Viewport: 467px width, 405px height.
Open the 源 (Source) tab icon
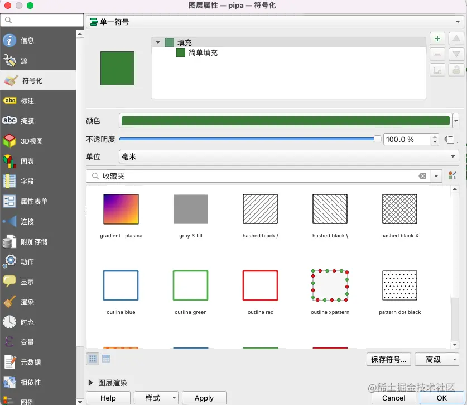point(9,60)
